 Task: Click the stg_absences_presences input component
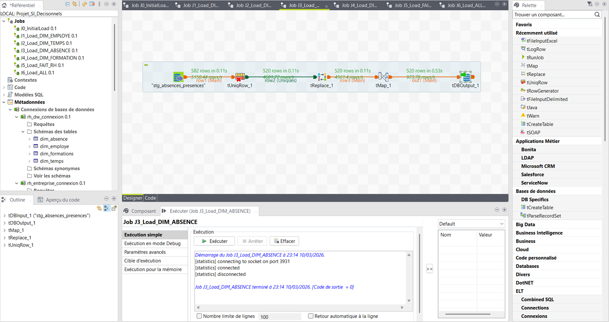pos(179,76)
